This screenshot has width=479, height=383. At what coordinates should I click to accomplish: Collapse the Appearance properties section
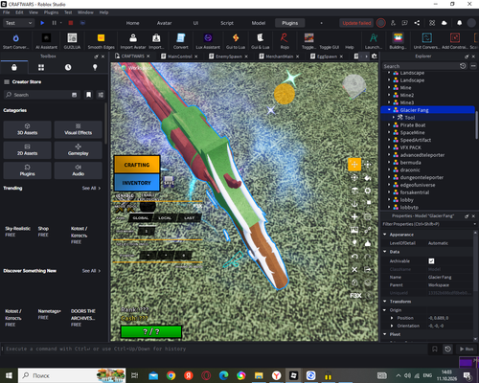385,235
